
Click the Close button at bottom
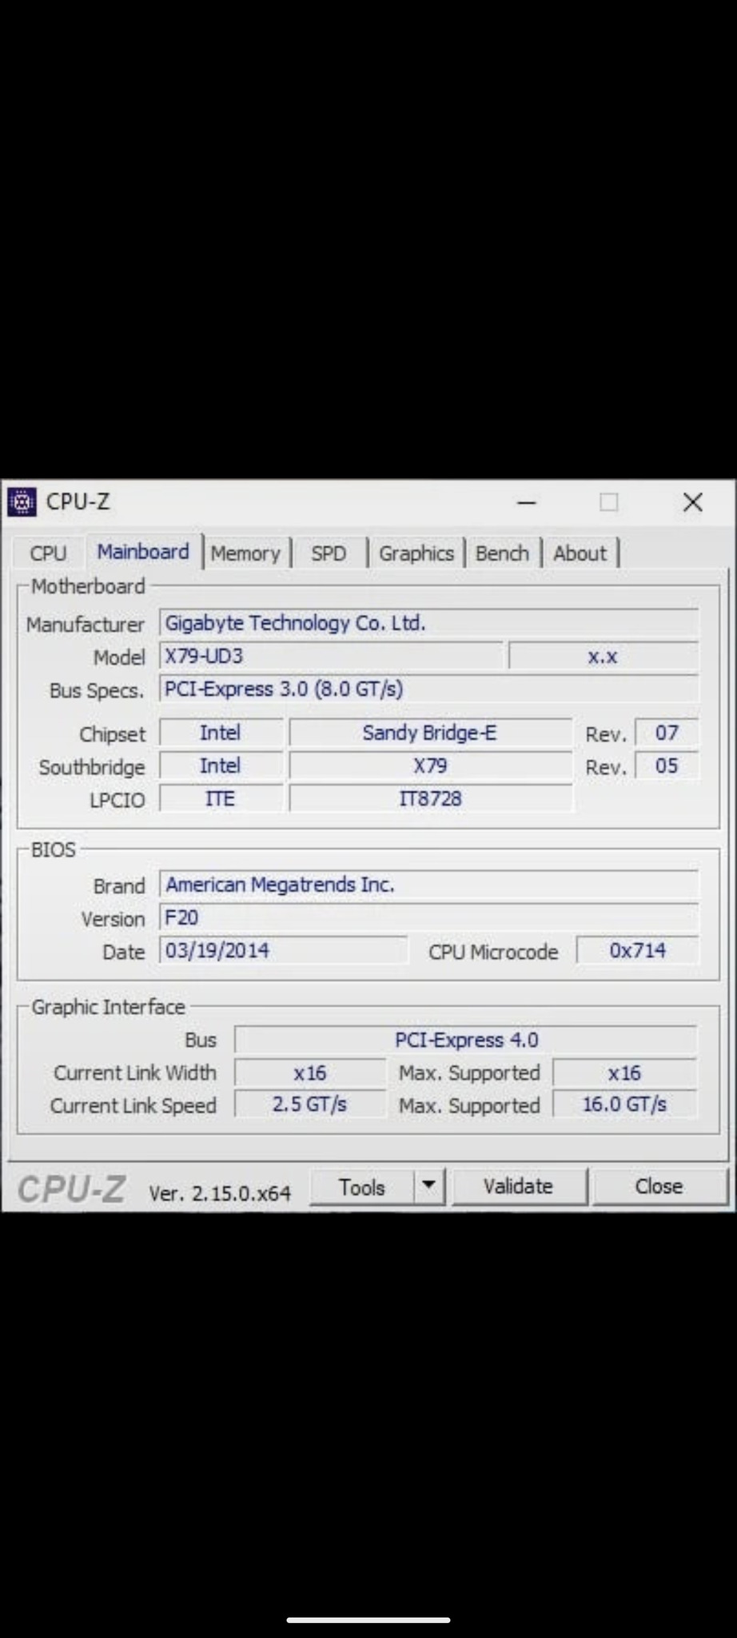[x=659, y=1186]
